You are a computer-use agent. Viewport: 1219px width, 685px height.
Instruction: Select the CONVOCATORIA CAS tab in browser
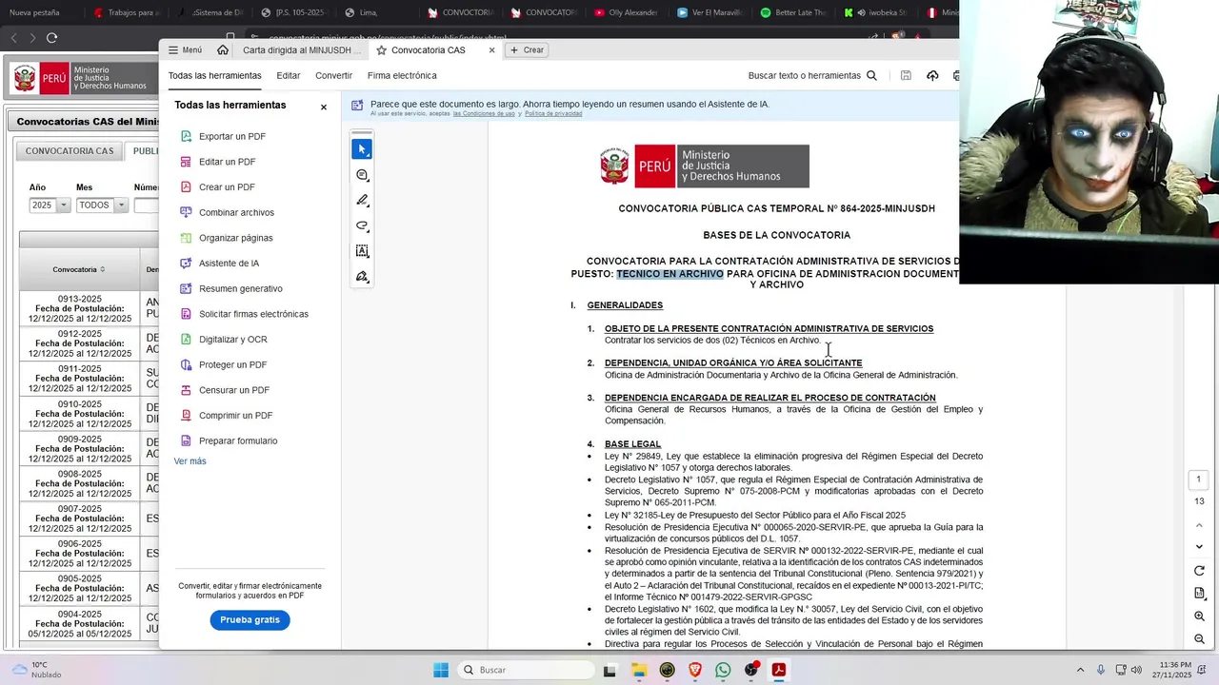click(70, 151)
